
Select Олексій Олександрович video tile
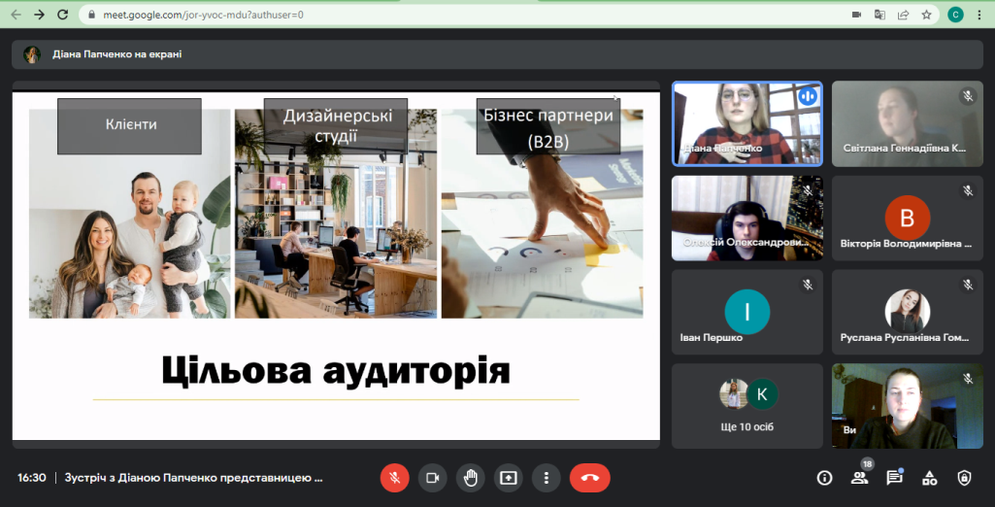(x=746, y=219)
